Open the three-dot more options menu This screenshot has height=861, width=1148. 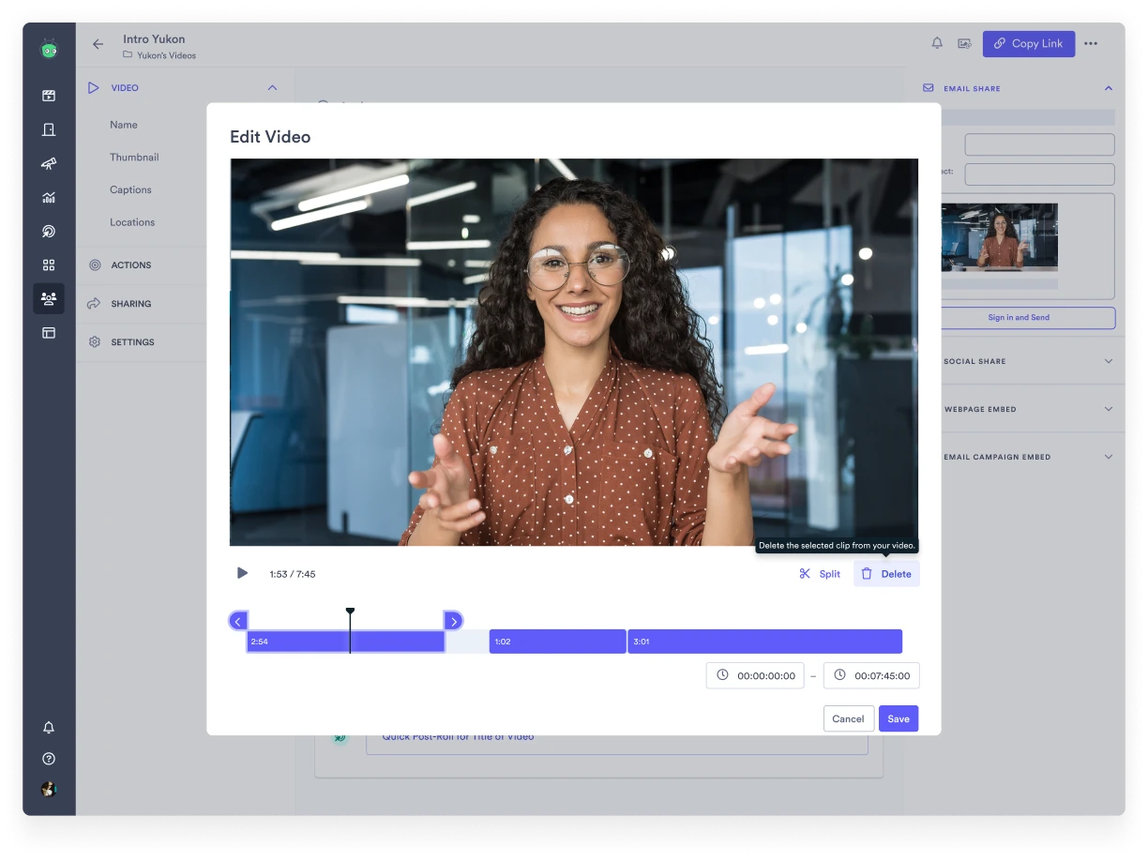[1091, 43]
